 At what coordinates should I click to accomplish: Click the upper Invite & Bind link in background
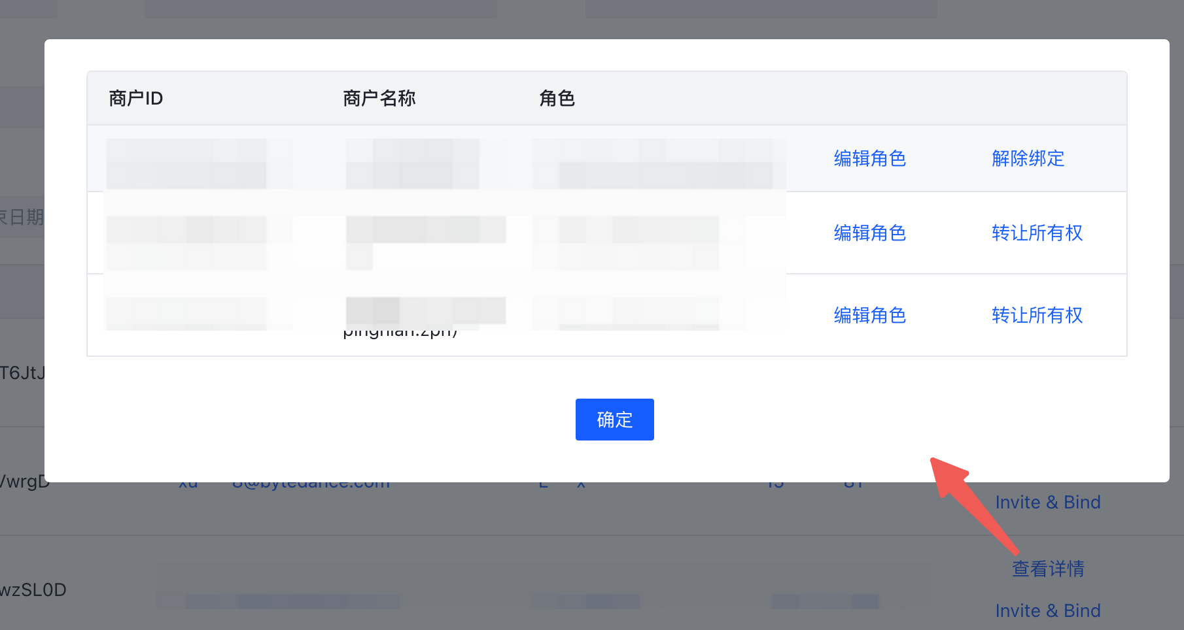pyautogui.click(x=1048, y=502)
